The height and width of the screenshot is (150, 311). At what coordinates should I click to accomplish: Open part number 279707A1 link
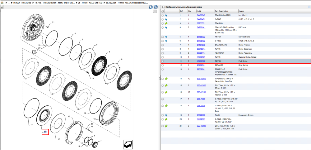(201, 65)
